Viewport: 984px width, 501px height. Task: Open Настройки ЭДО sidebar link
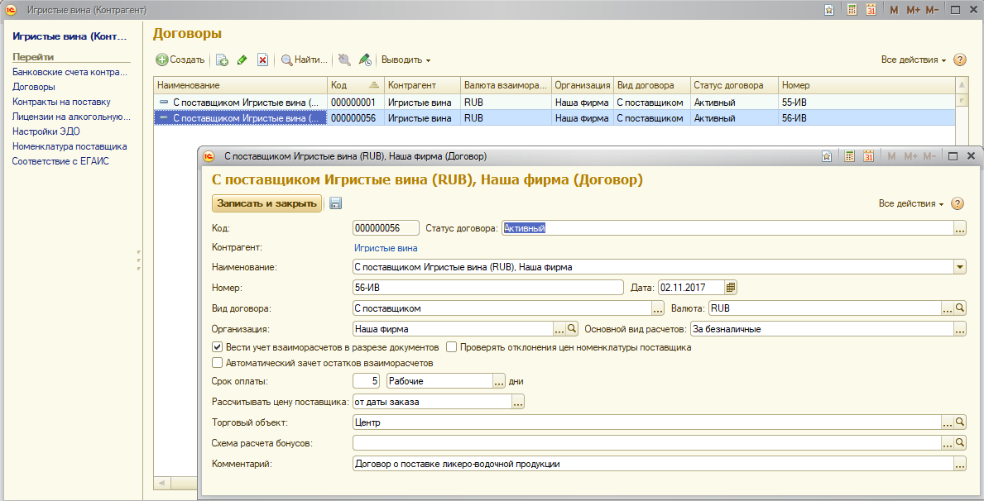click(x=46, y=131)
